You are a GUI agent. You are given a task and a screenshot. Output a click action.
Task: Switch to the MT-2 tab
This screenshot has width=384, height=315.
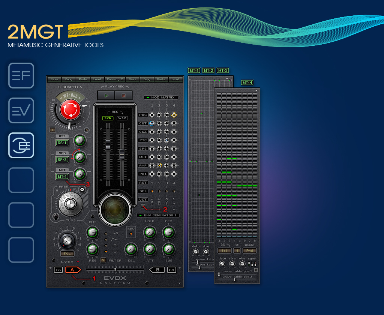coord(208,70)
